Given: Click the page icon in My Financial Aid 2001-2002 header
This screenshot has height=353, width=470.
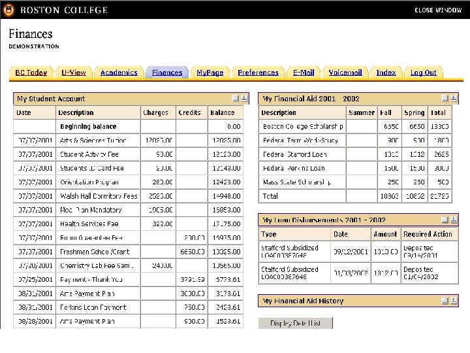Looking at the screenshot, I should coord(445,99).
